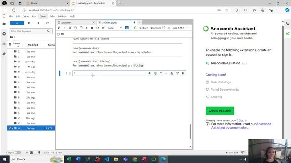Open the Extension Manager puzzle icon
Viewport: 291px width, 163px height.
pyautogui.click(x=4, y=54)
